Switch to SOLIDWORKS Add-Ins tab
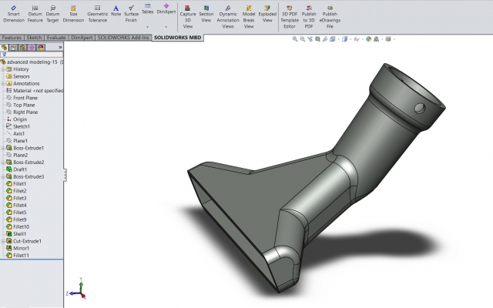This screenshot has height=308, width=493. 123,38
